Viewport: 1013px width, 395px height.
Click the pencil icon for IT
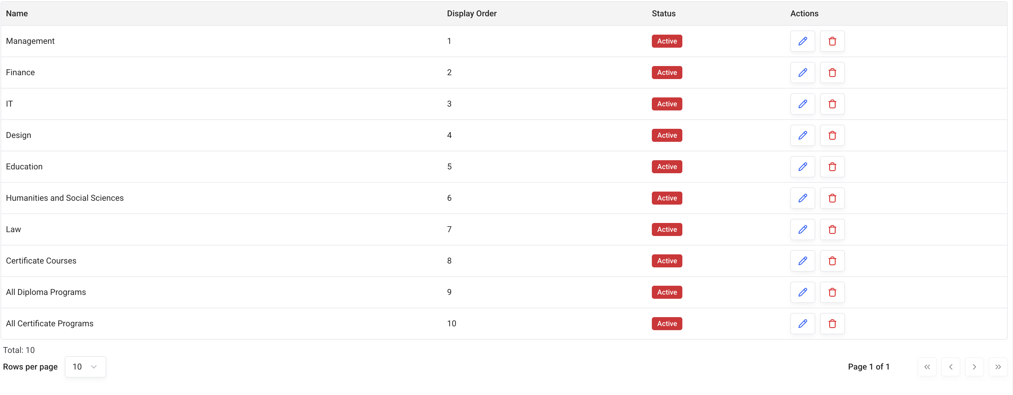coord(803,104)
